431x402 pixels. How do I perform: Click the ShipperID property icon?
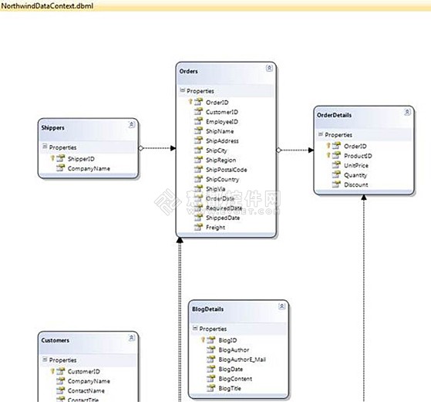60,158
